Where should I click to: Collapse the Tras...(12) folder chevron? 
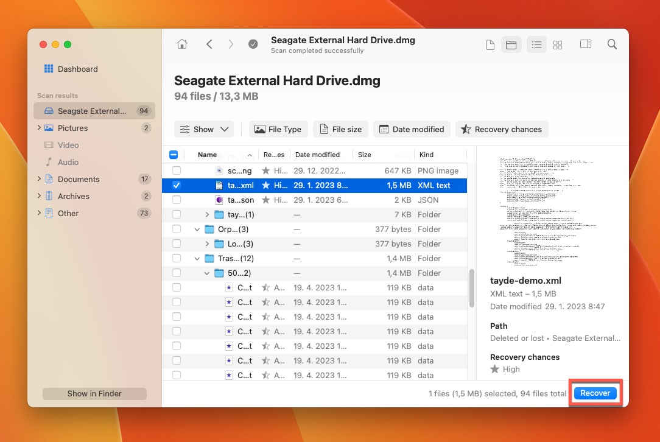pos(197,259)
